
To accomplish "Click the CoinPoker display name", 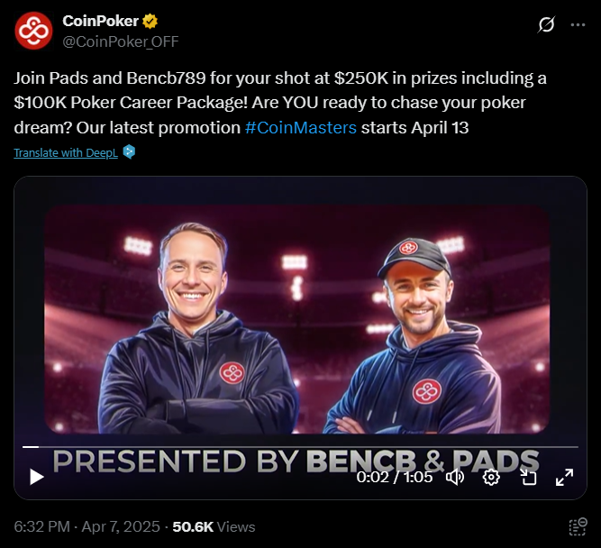I will click(x=100, y=21).
